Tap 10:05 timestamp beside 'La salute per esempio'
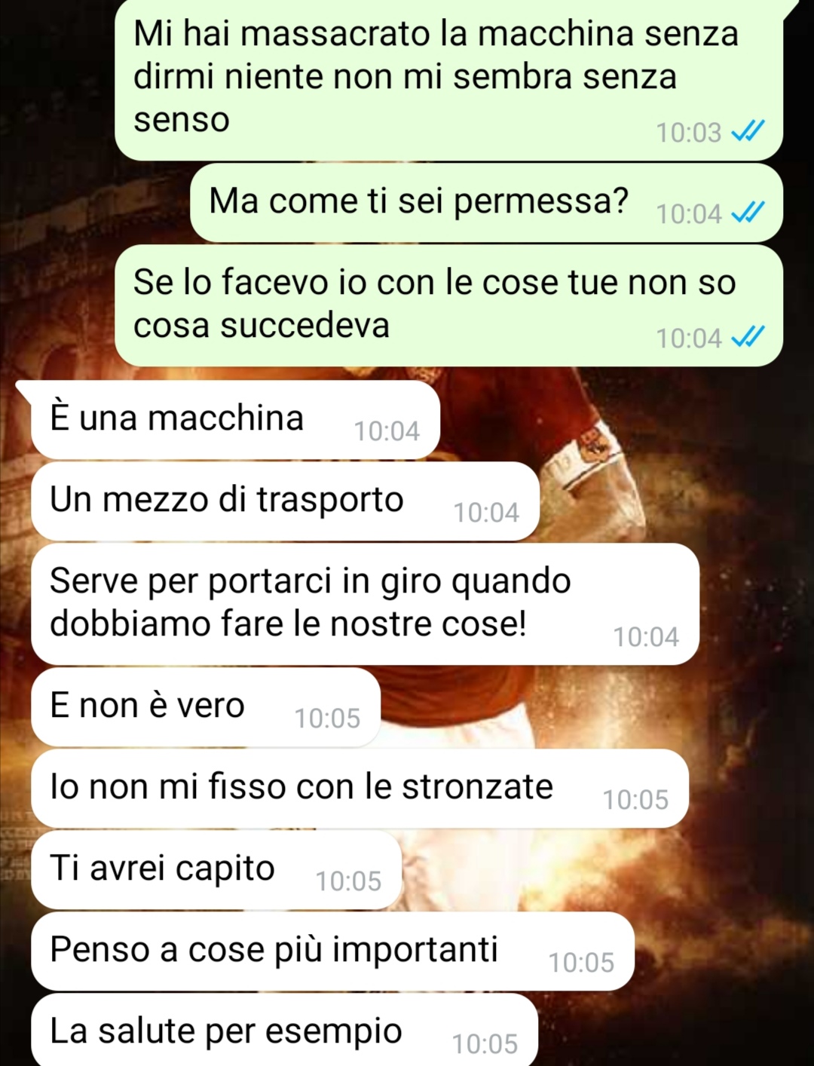This screenshot has height=1066, width=814. tap(485, 1044)
